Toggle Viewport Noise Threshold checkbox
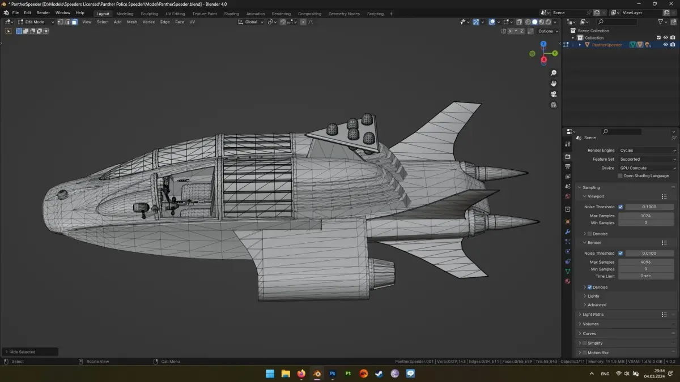The height and width of the screenshot is (382, 680). (620, 207)
